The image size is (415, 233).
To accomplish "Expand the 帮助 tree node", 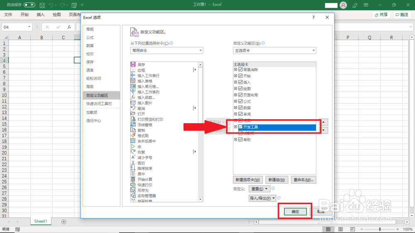I will pyautogui.click(x=236, y=139).
